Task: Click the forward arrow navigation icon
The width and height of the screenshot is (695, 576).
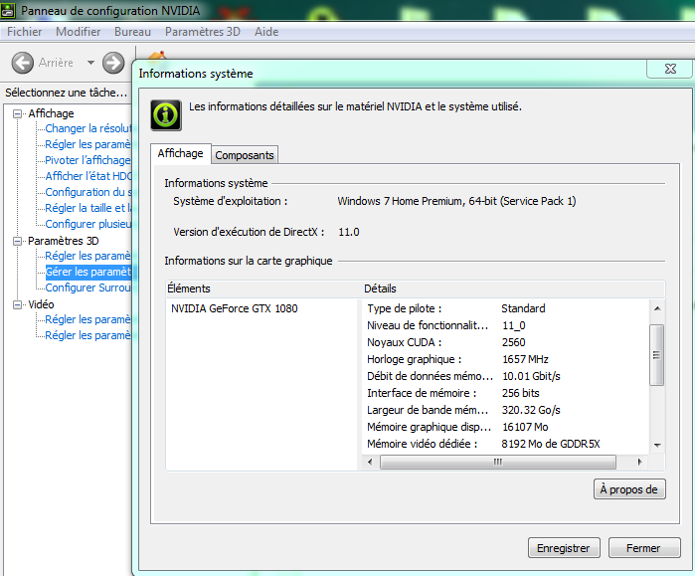Action: (x=113, y=63)
